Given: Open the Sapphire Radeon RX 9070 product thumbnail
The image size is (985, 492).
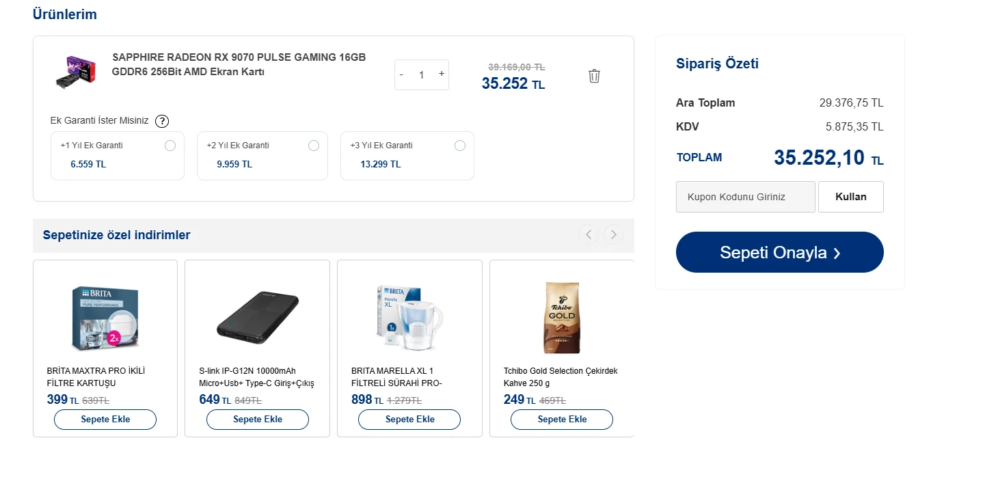Looking at the screenshot, I should (75, 72).
